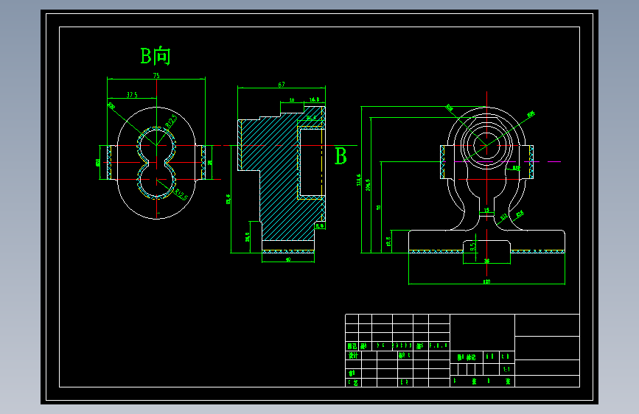Viewport: 639px width, 414px height.
Task: Select the "104.5" vertical dimension text
Action: tap(368, 185)
